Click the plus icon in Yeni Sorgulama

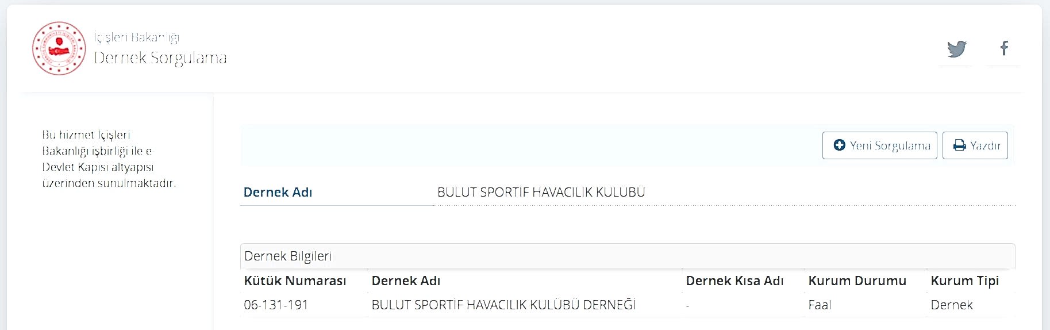(x=840, y=145)
